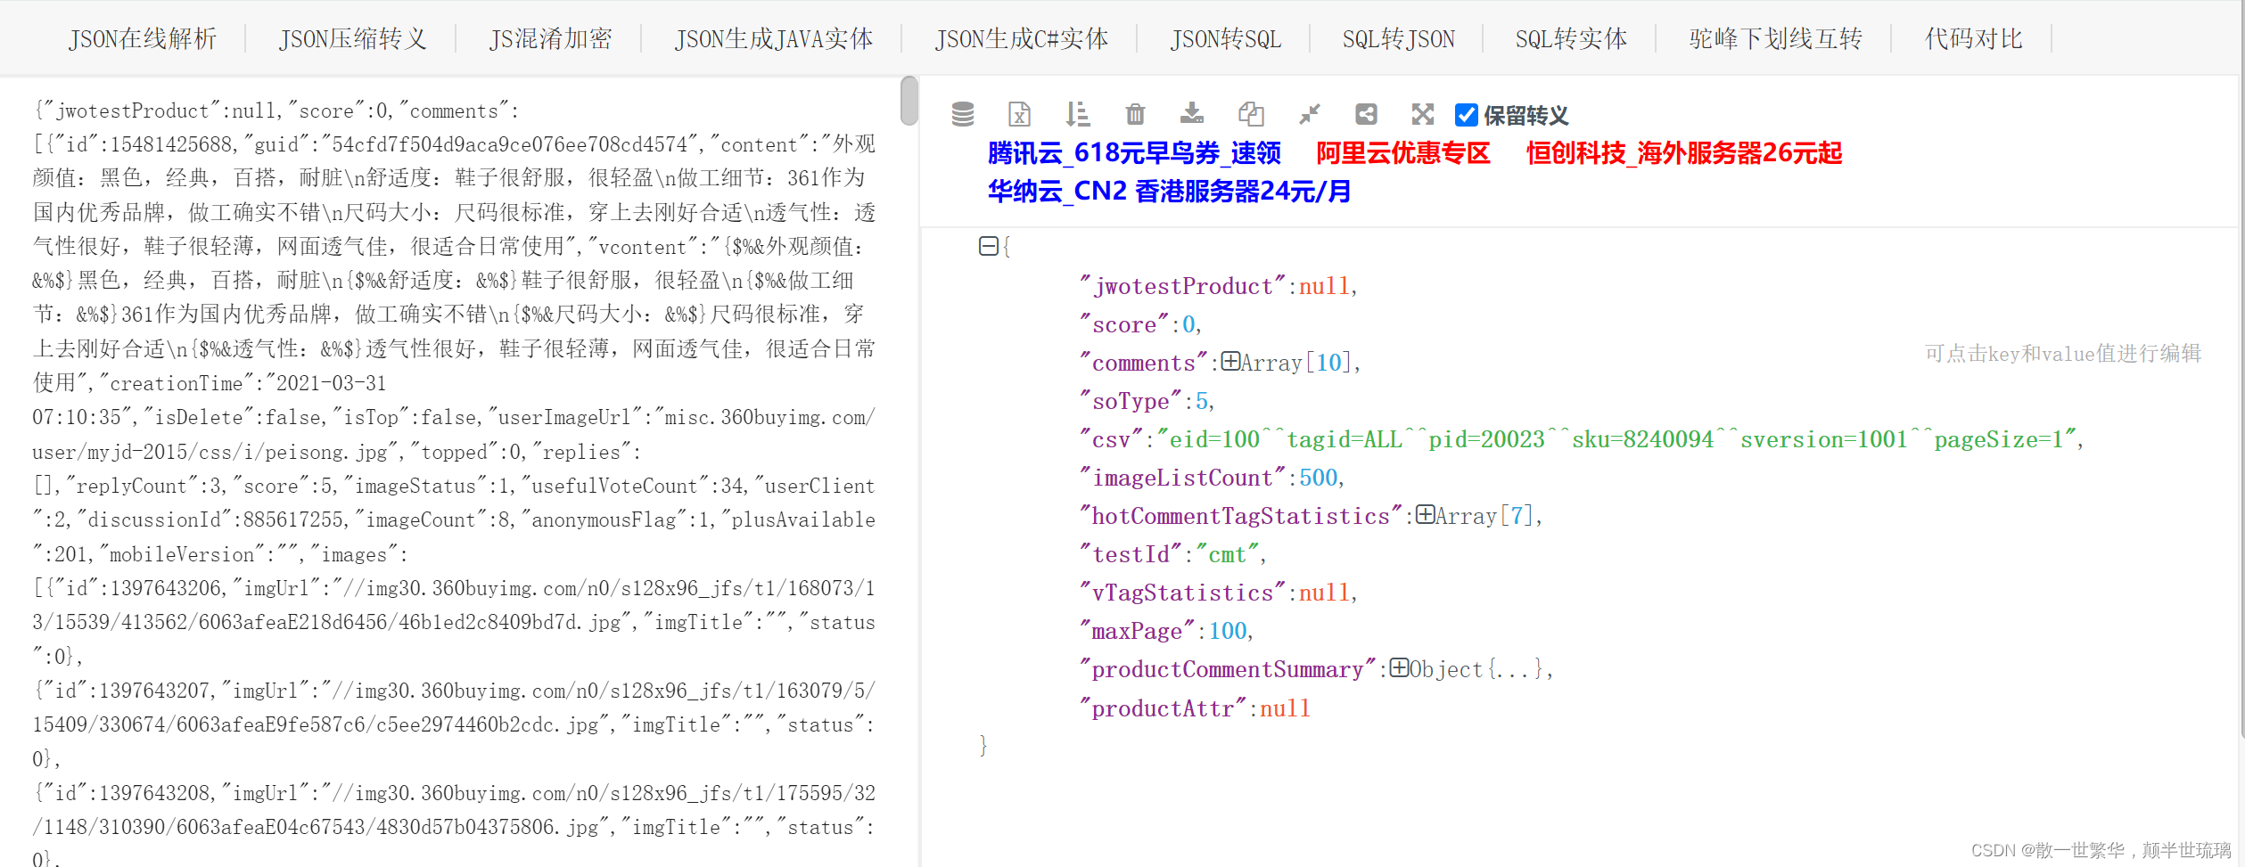Click the productAttr null value
2245x867 pixels.
(1285, 708)
